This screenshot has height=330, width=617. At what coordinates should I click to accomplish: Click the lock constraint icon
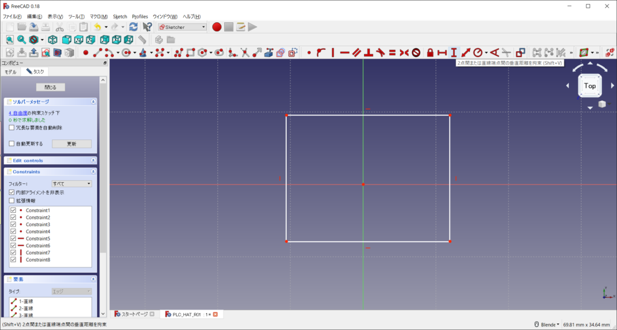(x=430, y=52)
